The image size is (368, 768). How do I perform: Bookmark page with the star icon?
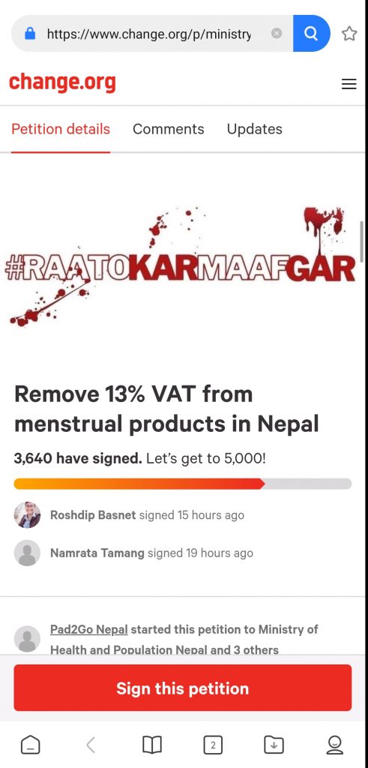[x=349, y=33]
